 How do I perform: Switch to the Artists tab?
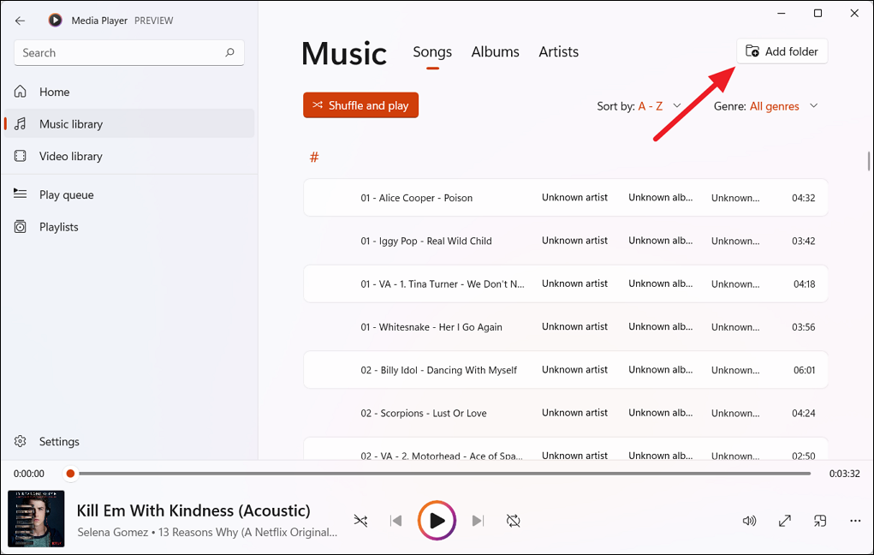tap(558, 51)
